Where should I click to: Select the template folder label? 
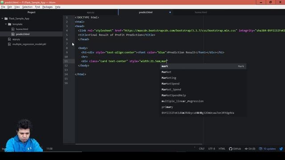(17, 24)
